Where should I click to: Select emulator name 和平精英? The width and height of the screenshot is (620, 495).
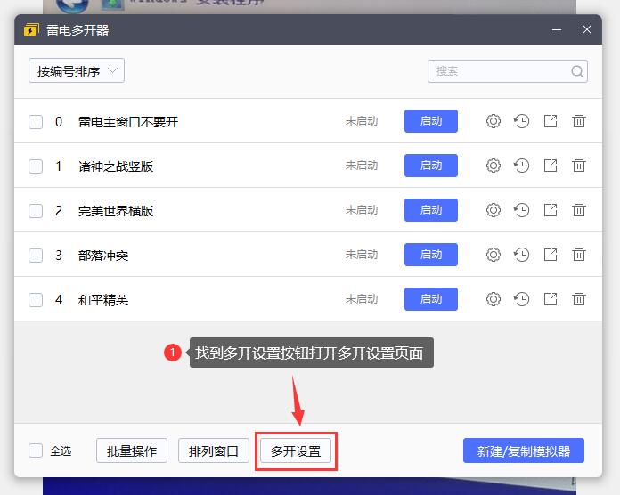103,300
